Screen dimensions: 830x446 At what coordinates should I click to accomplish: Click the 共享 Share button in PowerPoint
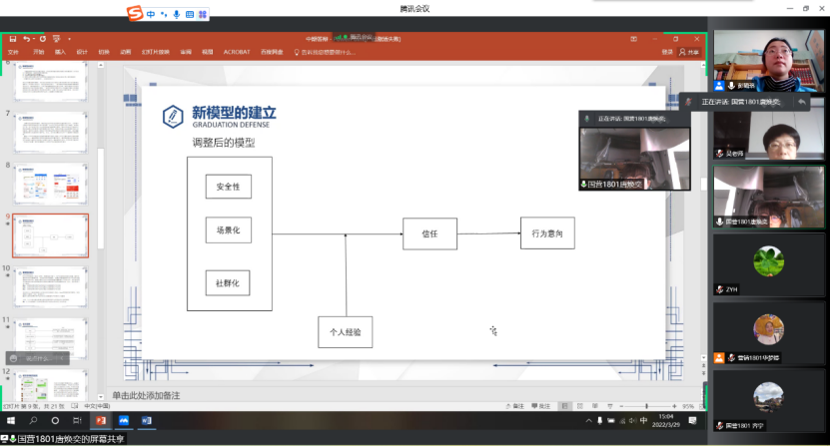pos(689,52)
